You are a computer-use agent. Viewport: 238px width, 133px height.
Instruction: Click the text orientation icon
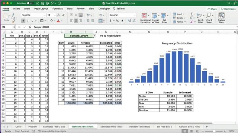88,15
